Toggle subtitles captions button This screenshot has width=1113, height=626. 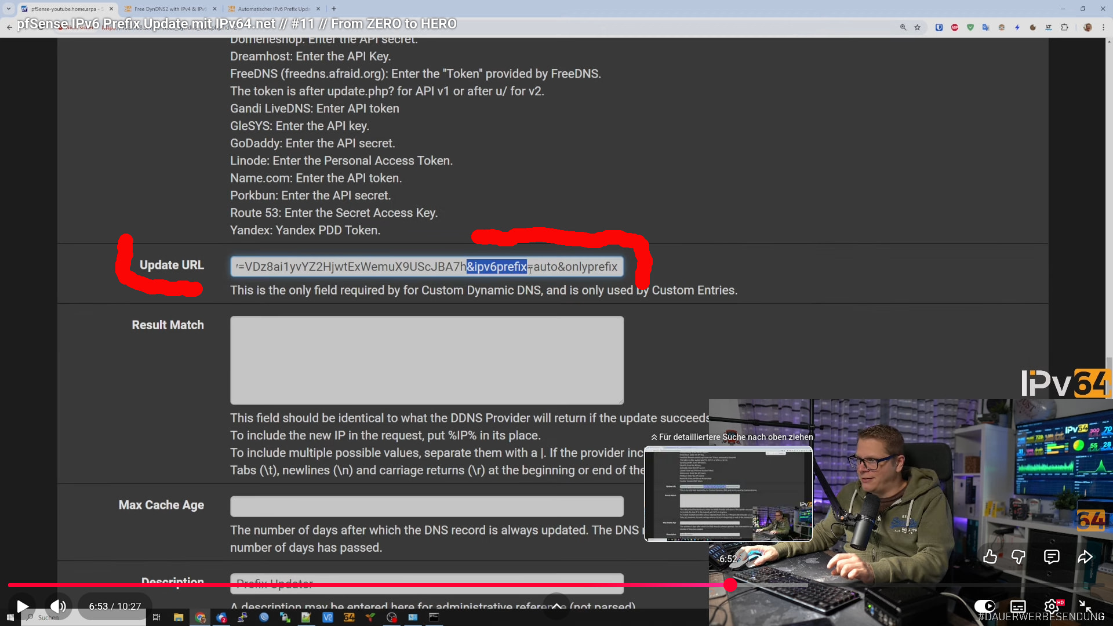[x=1018, y=606]
